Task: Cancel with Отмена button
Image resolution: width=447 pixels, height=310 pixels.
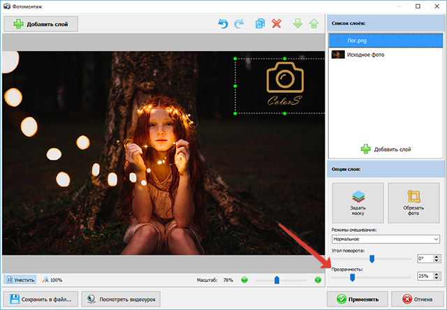Action: point(417,299)
